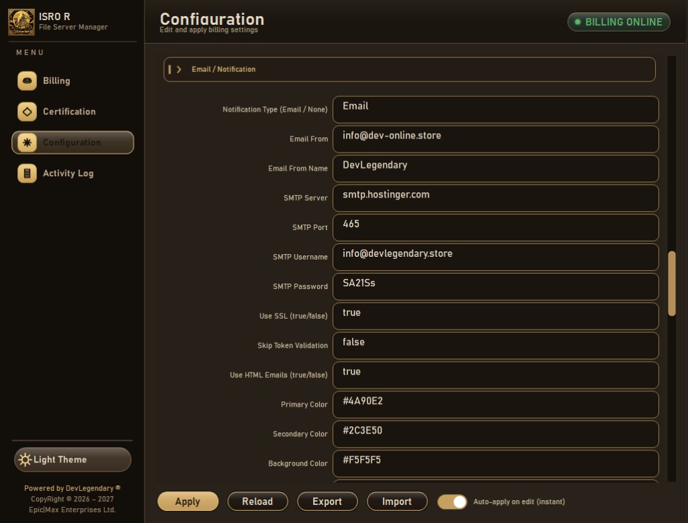Screen dimensions: 688x523
Task: Edit the SMTP Password field
Action: click(x=496, y=286)
